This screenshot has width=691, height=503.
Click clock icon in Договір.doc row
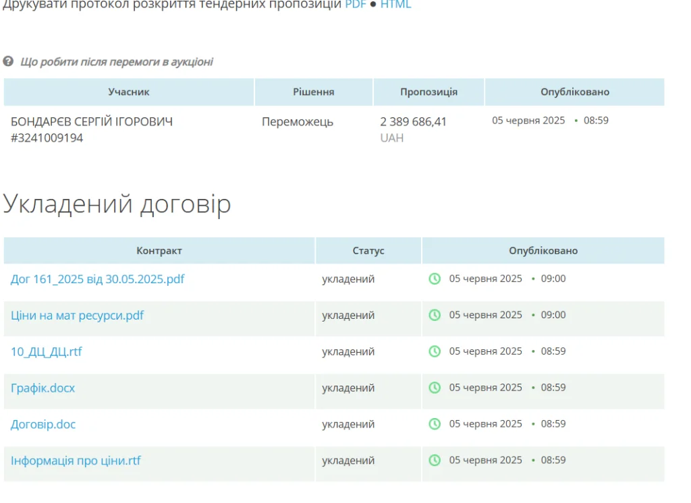click(435, 424)
